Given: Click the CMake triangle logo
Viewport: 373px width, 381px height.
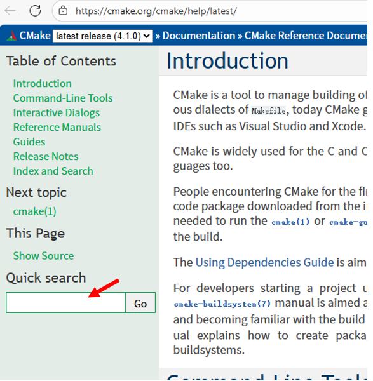Looking at the screenshot, I should tap(11, 36).
